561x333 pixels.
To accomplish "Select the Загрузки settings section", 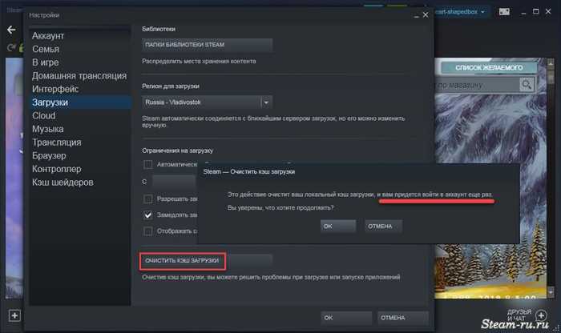I will pos(79,102).
